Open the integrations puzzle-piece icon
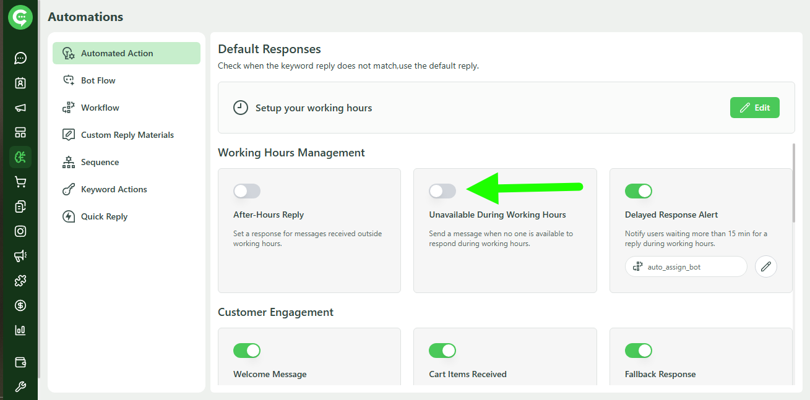Viewport: 810px width, 400px height. coord(20,280)
